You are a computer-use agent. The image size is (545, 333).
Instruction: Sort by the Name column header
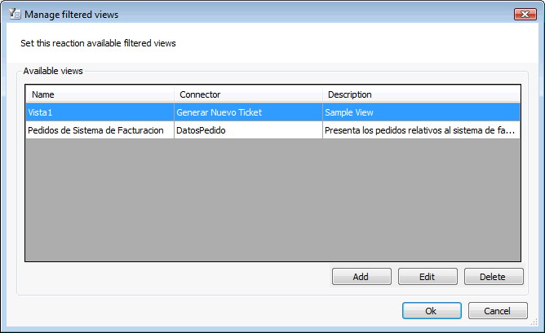100,94
